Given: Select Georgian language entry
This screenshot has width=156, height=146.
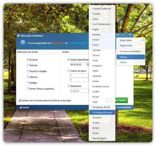Looking at the screenshot, I should click(x=102, y=50).
